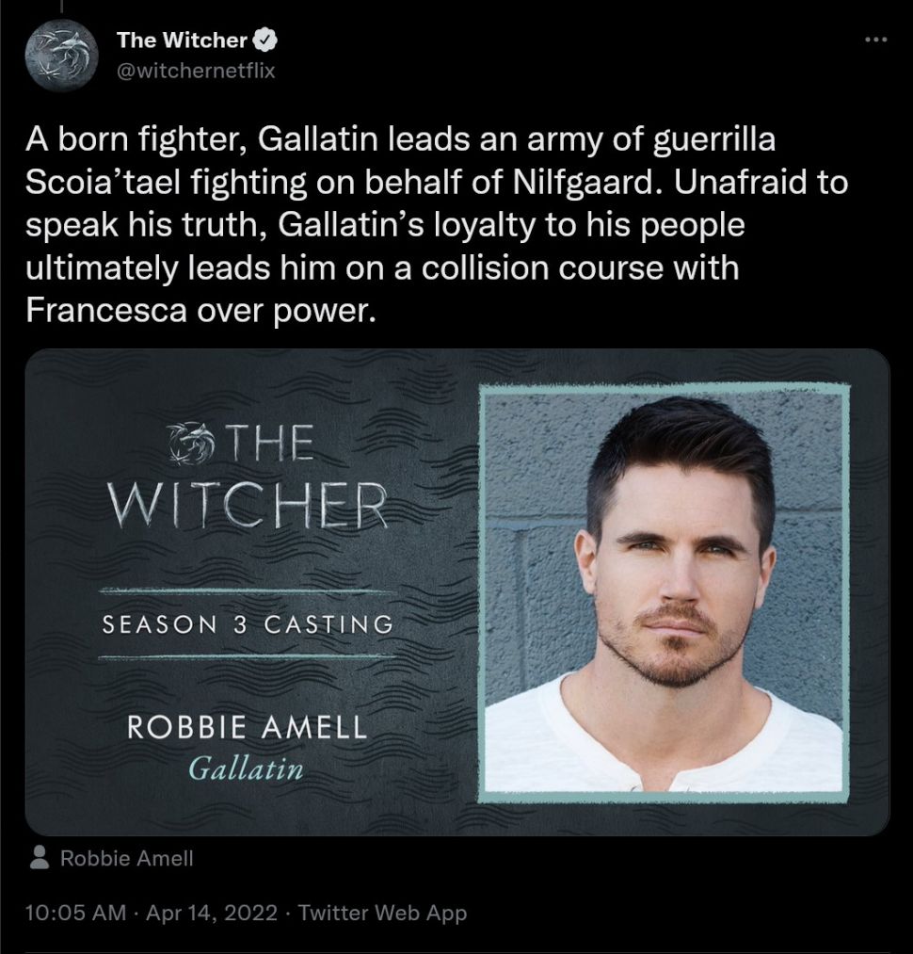Viewport: 913px width, 954px height.
Task: Click the SEASON 3 CASTING text in card
Action: coord(248,624)
